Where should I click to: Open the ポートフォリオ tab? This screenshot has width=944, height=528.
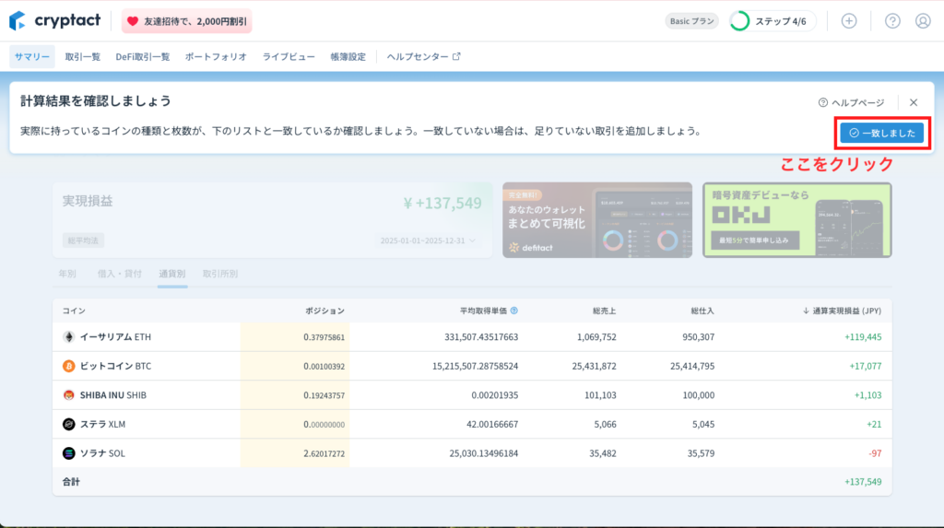(216, 56)
